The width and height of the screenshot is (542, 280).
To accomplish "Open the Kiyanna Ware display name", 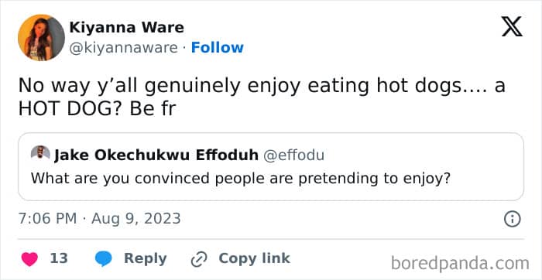I will [x=126, y=27].
